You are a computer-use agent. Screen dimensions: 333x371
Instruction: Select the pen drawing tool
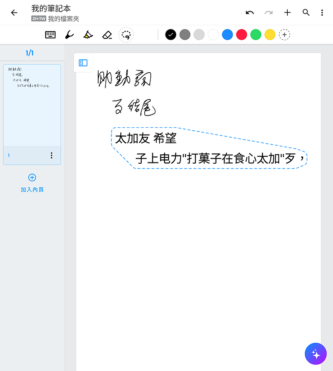click(69, 35)
